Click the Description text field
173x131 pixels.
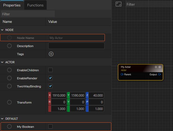coord(76,46)
